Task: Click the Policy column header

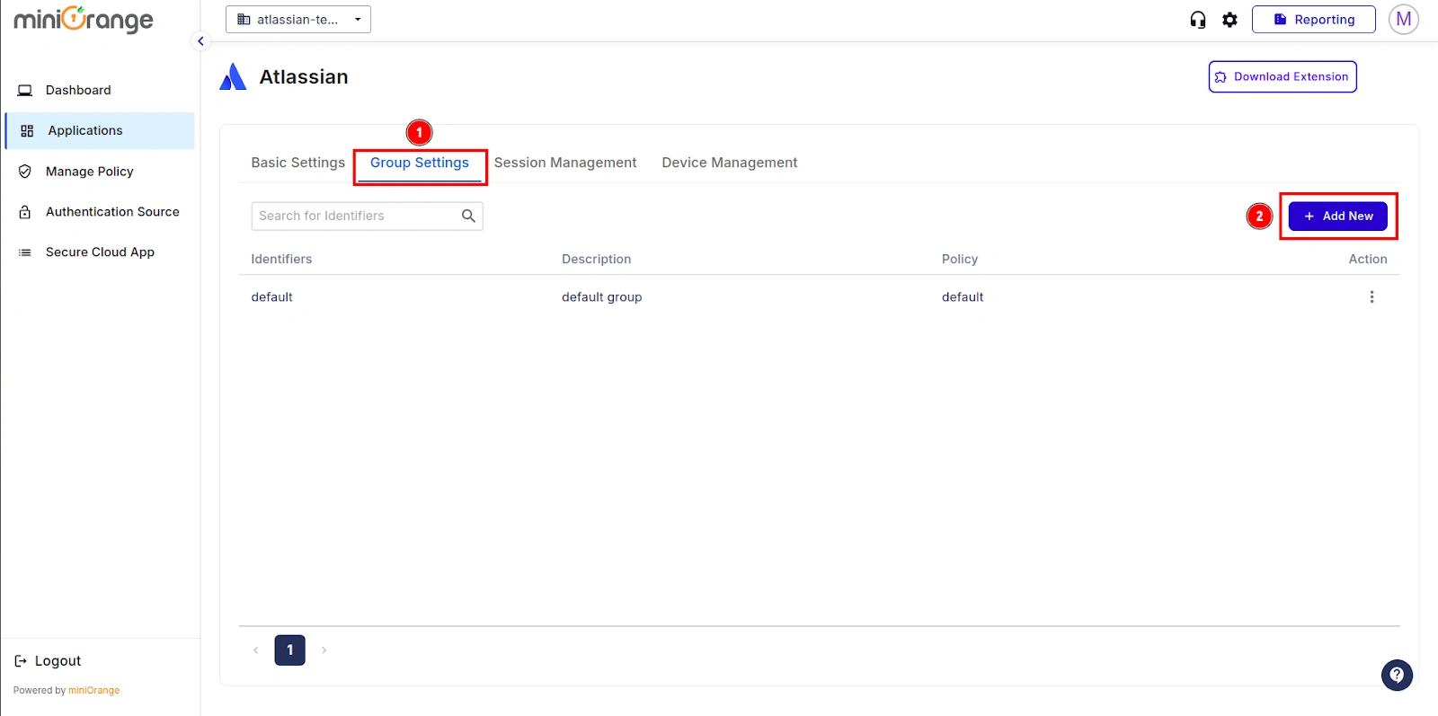Action: pos(959,259)
